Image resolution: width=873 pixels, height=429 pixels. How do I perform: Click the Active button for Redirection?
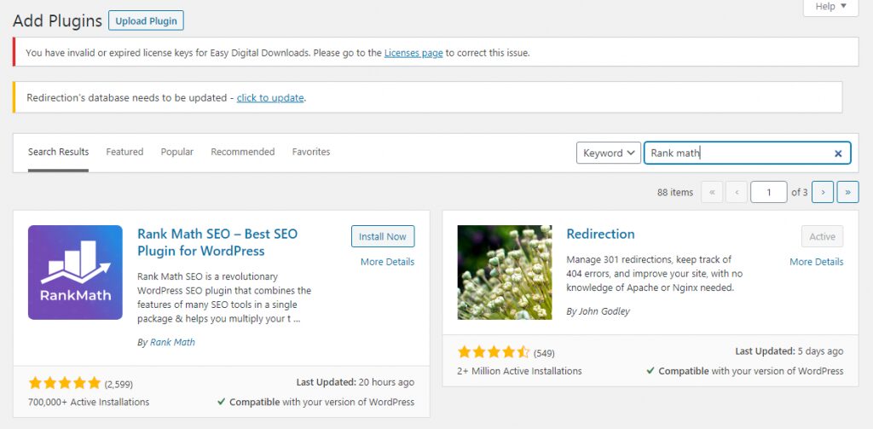[x=823, y=236]
